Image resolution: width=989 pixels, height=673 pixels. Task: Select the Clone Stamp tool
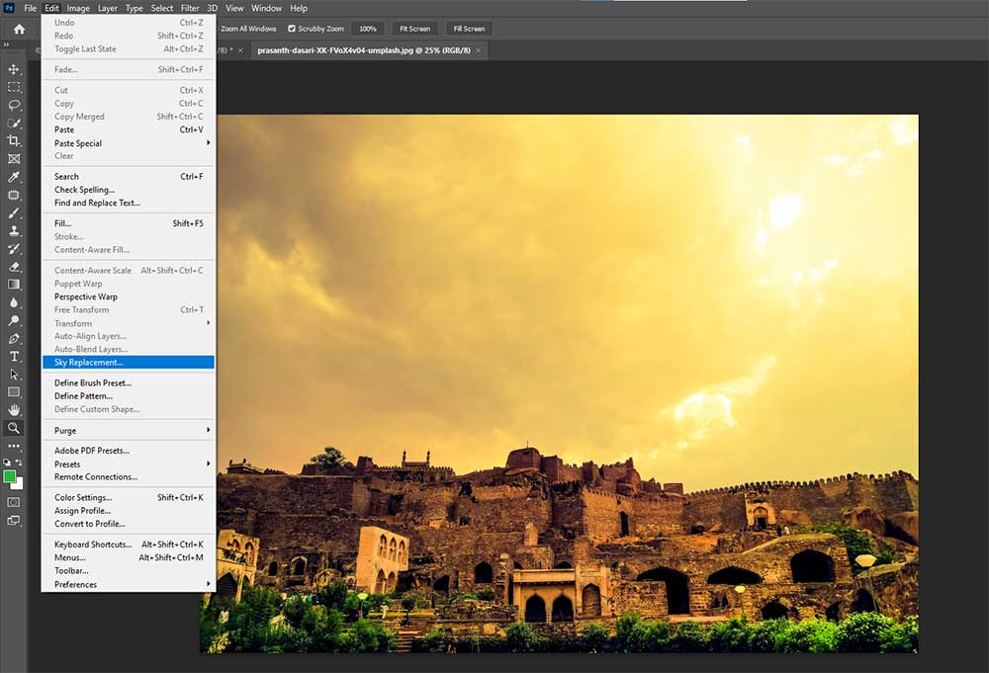point(14,229)
